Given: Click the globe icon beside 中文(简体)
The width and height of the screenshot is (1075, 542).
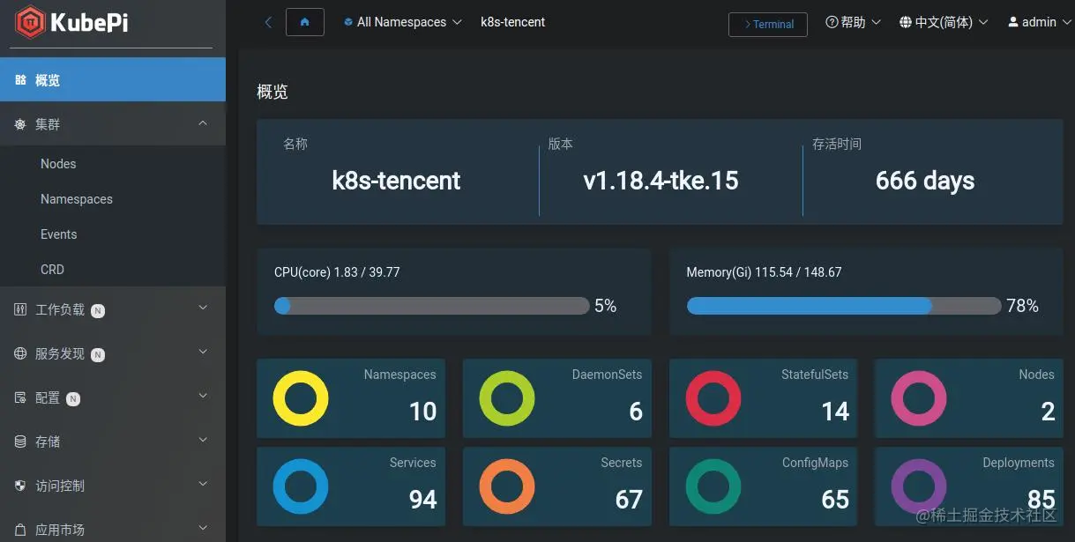Looking at the screenshot, I should [x=906, y=22].
